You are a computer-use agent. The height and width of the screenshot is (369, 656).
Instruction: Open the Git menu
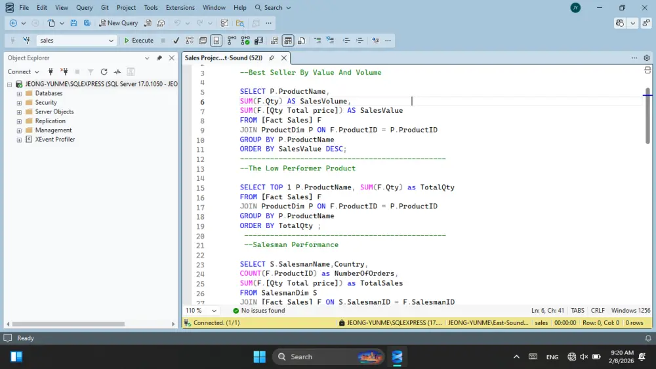104,7
